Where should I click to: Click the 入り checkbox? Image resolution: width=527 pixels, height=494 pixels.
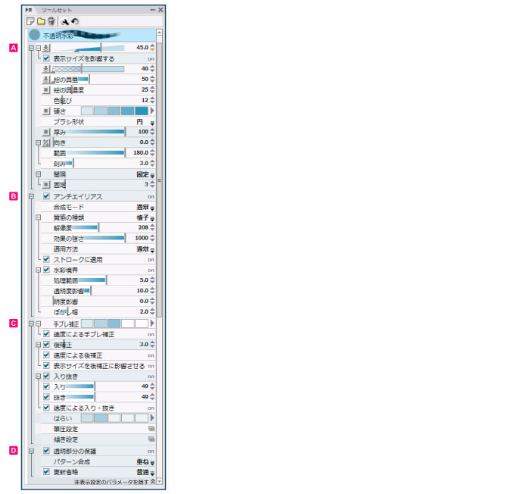point(46,386)
